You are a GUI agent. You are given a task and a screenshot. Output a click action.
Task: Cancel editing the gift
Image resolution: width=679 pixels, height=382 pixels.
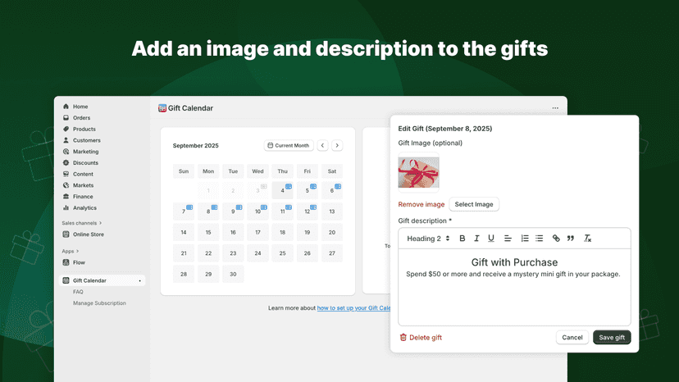point(572,338)
